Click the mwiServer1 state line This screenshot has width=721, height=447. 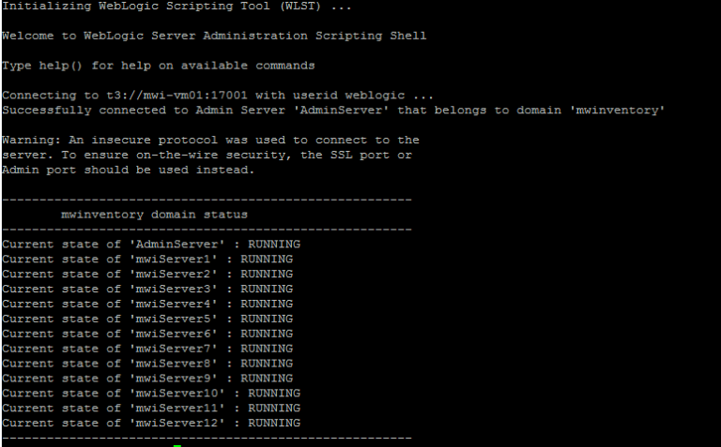pos(147,260)
